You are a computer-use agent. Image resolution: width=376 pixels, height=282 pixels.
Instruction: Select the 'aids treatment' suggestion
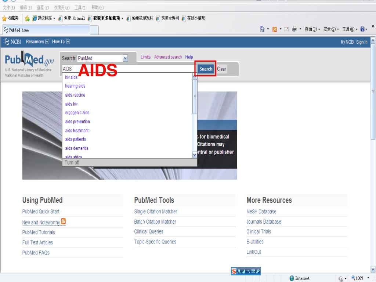click(x=77, y=130)
